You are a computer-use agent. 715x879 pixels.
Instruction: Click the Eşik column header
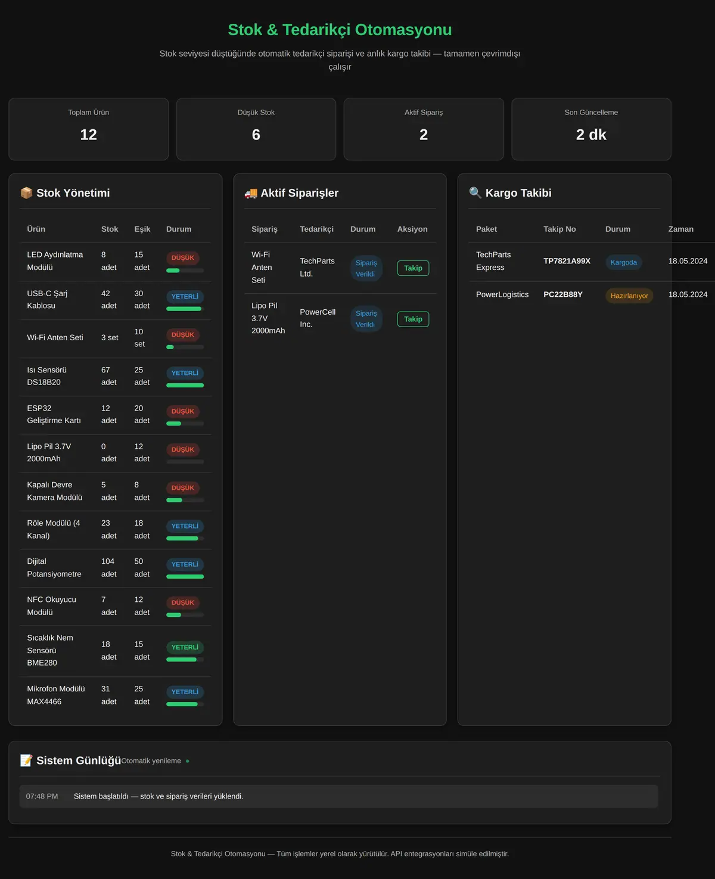(x=142, y=229)
